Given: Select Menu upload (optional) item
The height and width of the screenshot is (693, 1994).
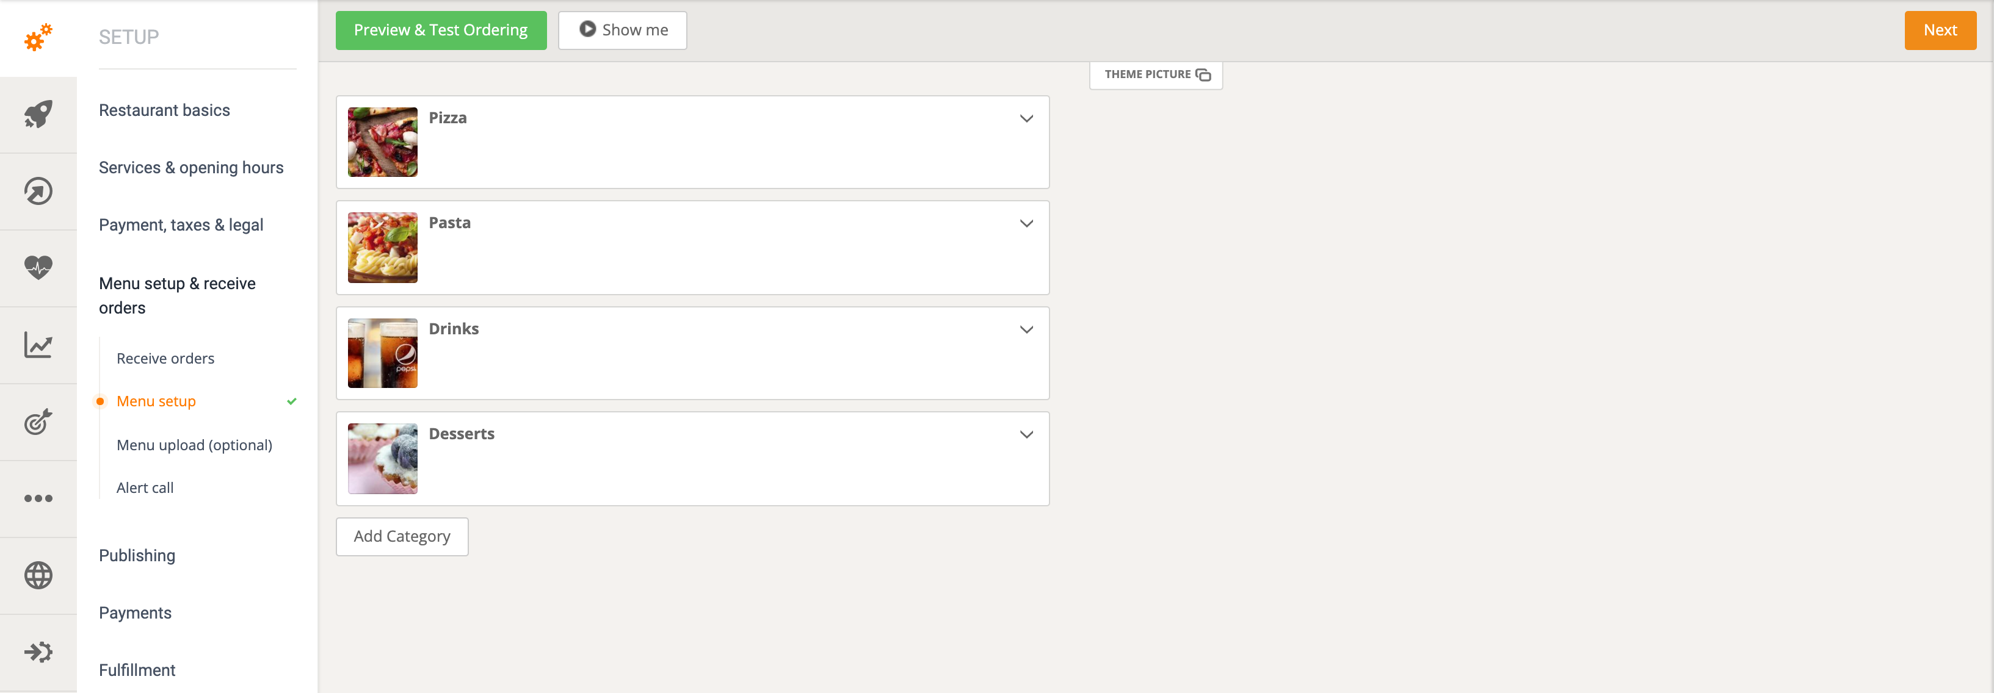Looking at the screenshot, I should (x=194, y=445).
